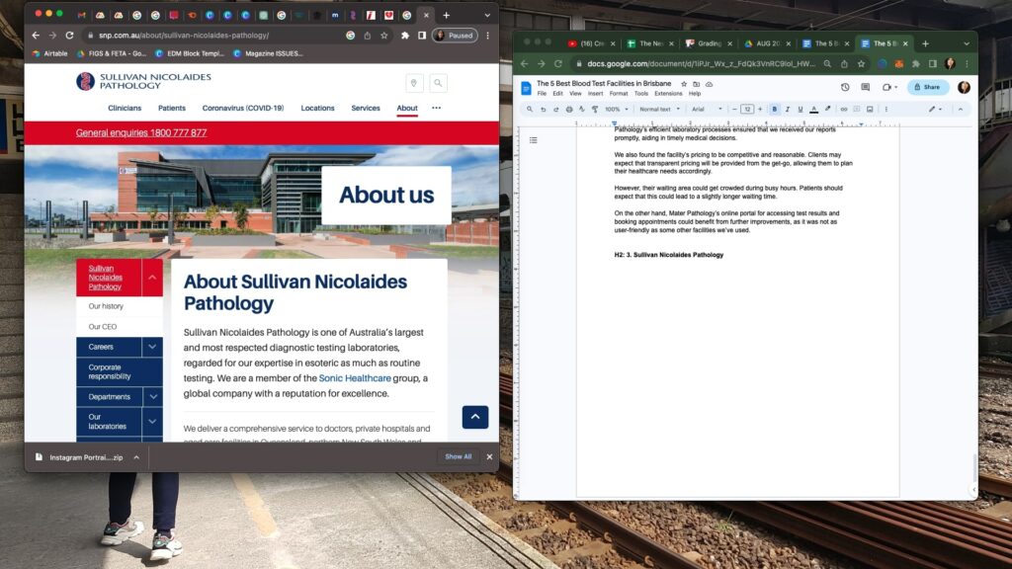Open Extensions menu in Google Docs
The height and width of the screenshot is (569, 1012).
click(668, 94)
